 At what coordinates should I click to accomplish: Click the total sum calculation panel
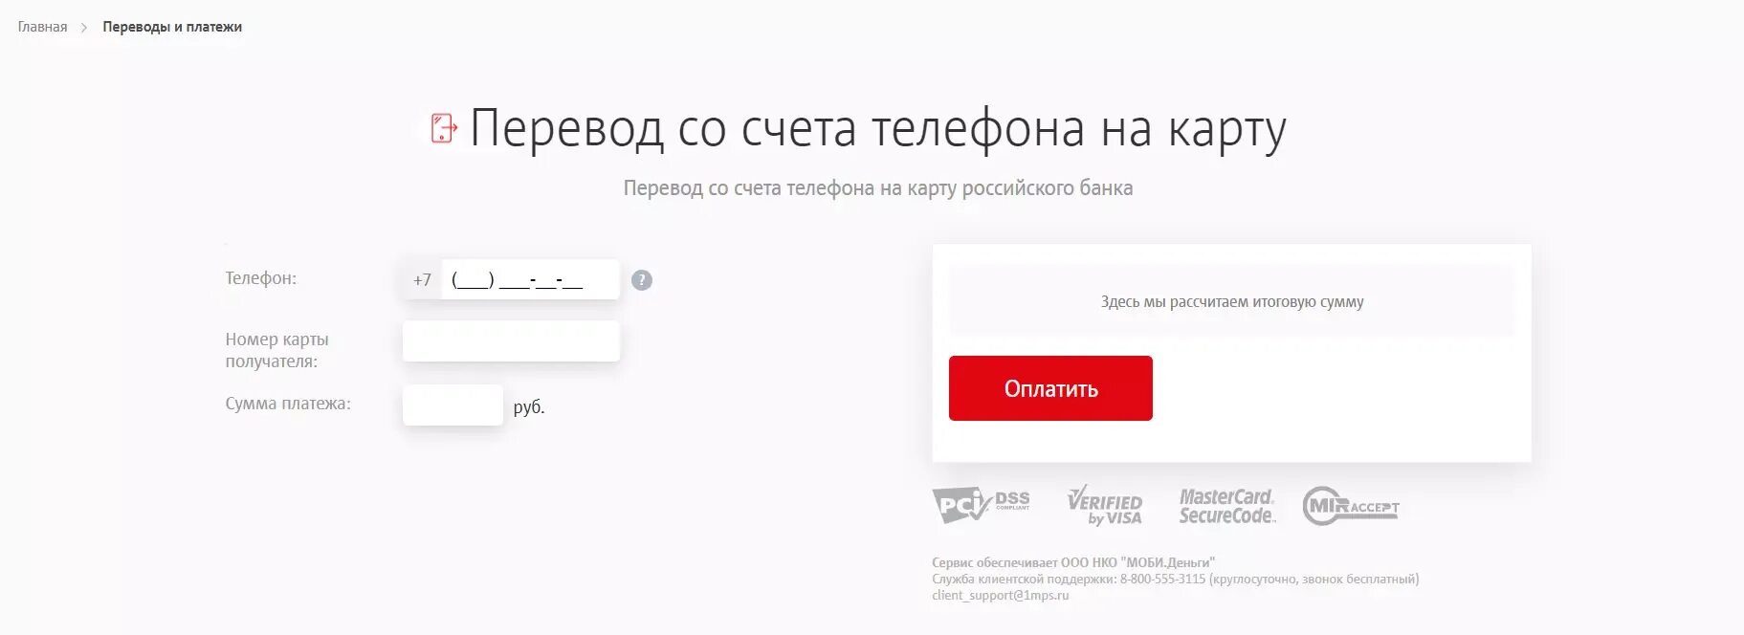tap(1232, 301)
